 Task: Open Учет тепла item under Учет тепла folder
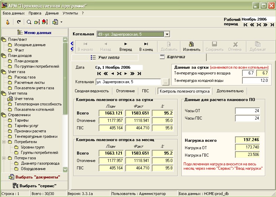(24, 99)
